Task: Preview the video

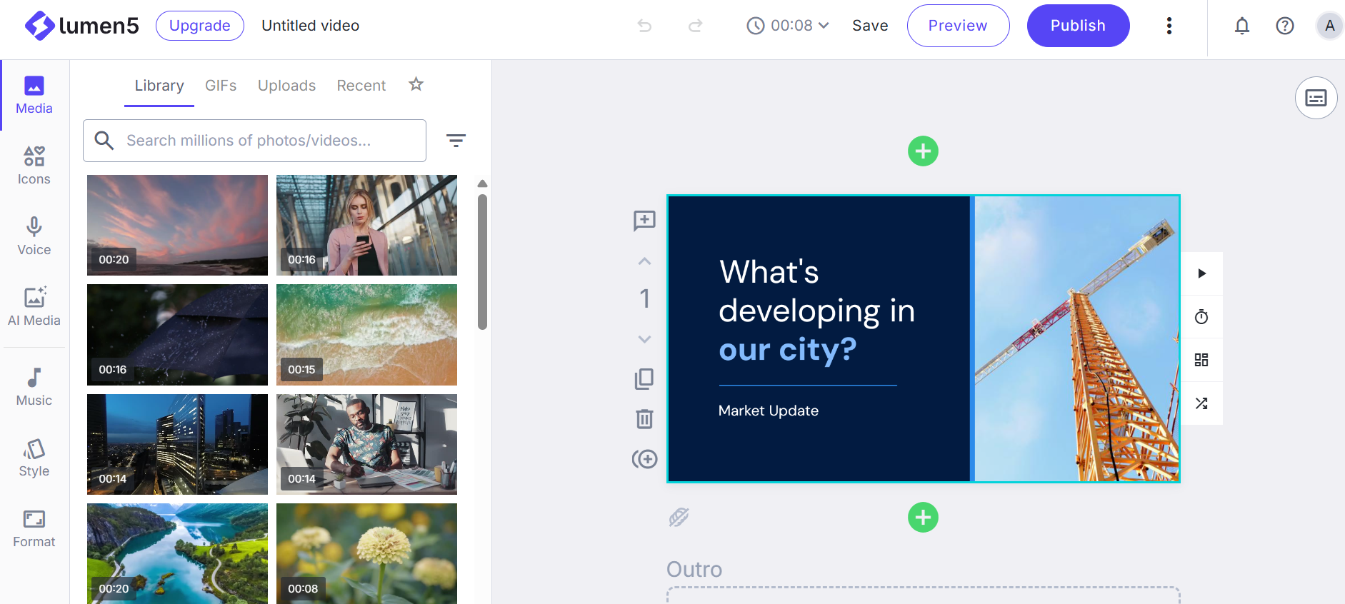Action: (x=958, y=26)
